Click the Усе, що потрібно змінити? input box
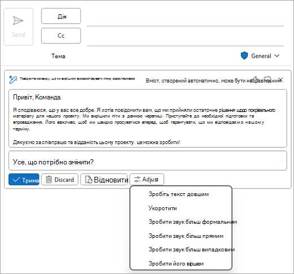294x274 pixels. pyautogui.click(x=148, y=160)
